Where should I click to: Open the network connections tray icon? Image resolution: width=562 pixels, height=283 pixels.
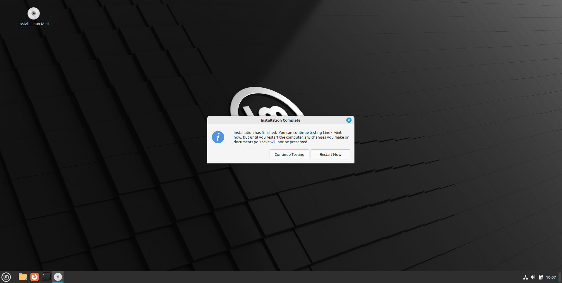[525, 277]
